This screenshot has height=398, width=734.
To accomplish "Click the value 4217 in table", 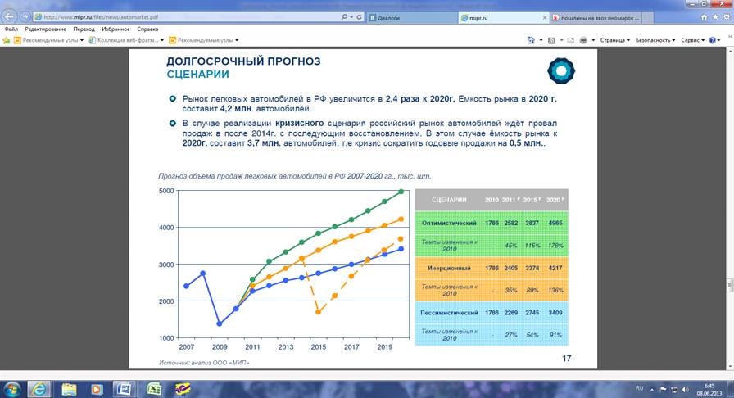I will click(555, 268).
